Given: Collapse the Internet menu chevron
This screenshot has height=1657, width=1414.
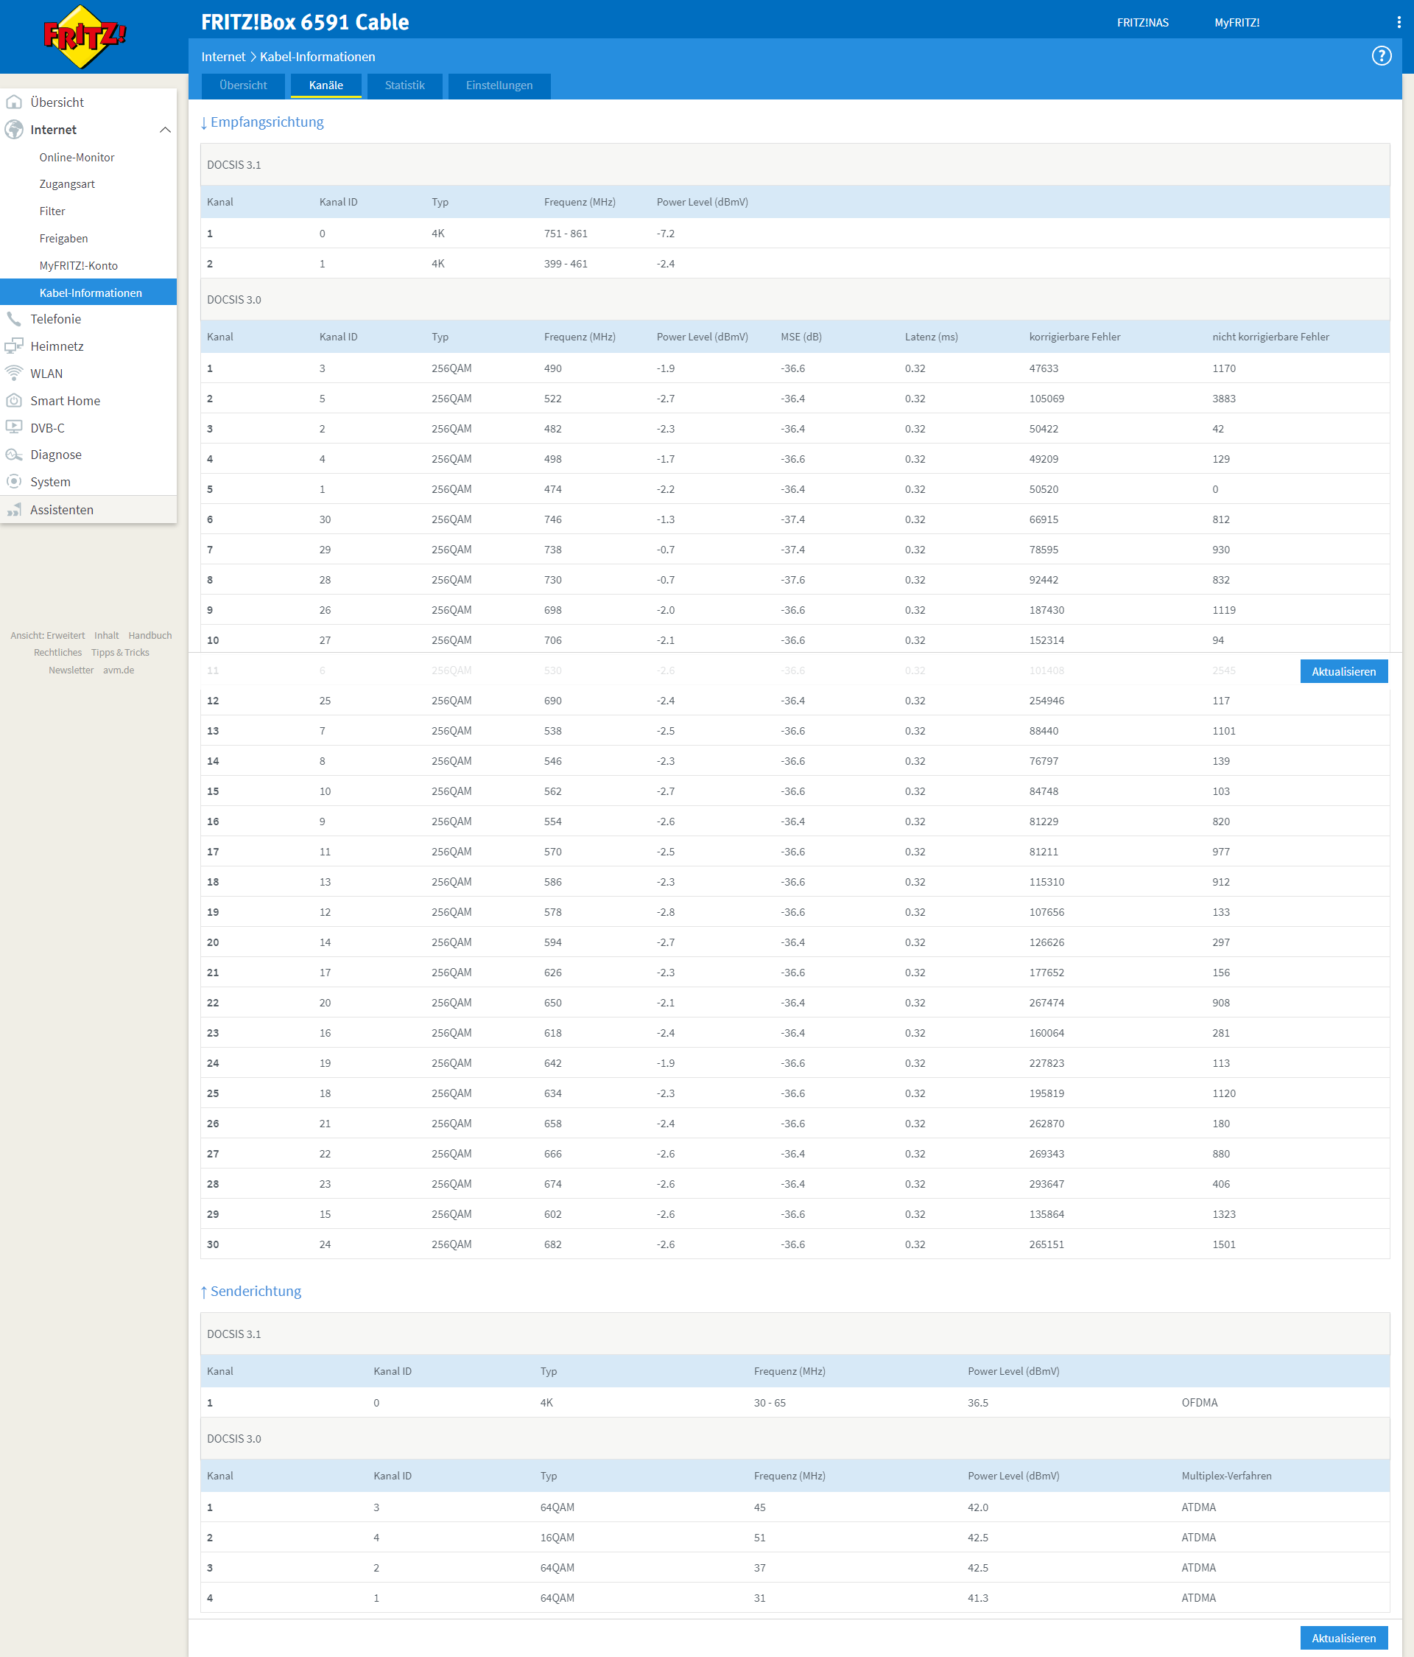Looking at the screenshot, I should (x=165, y=130).
